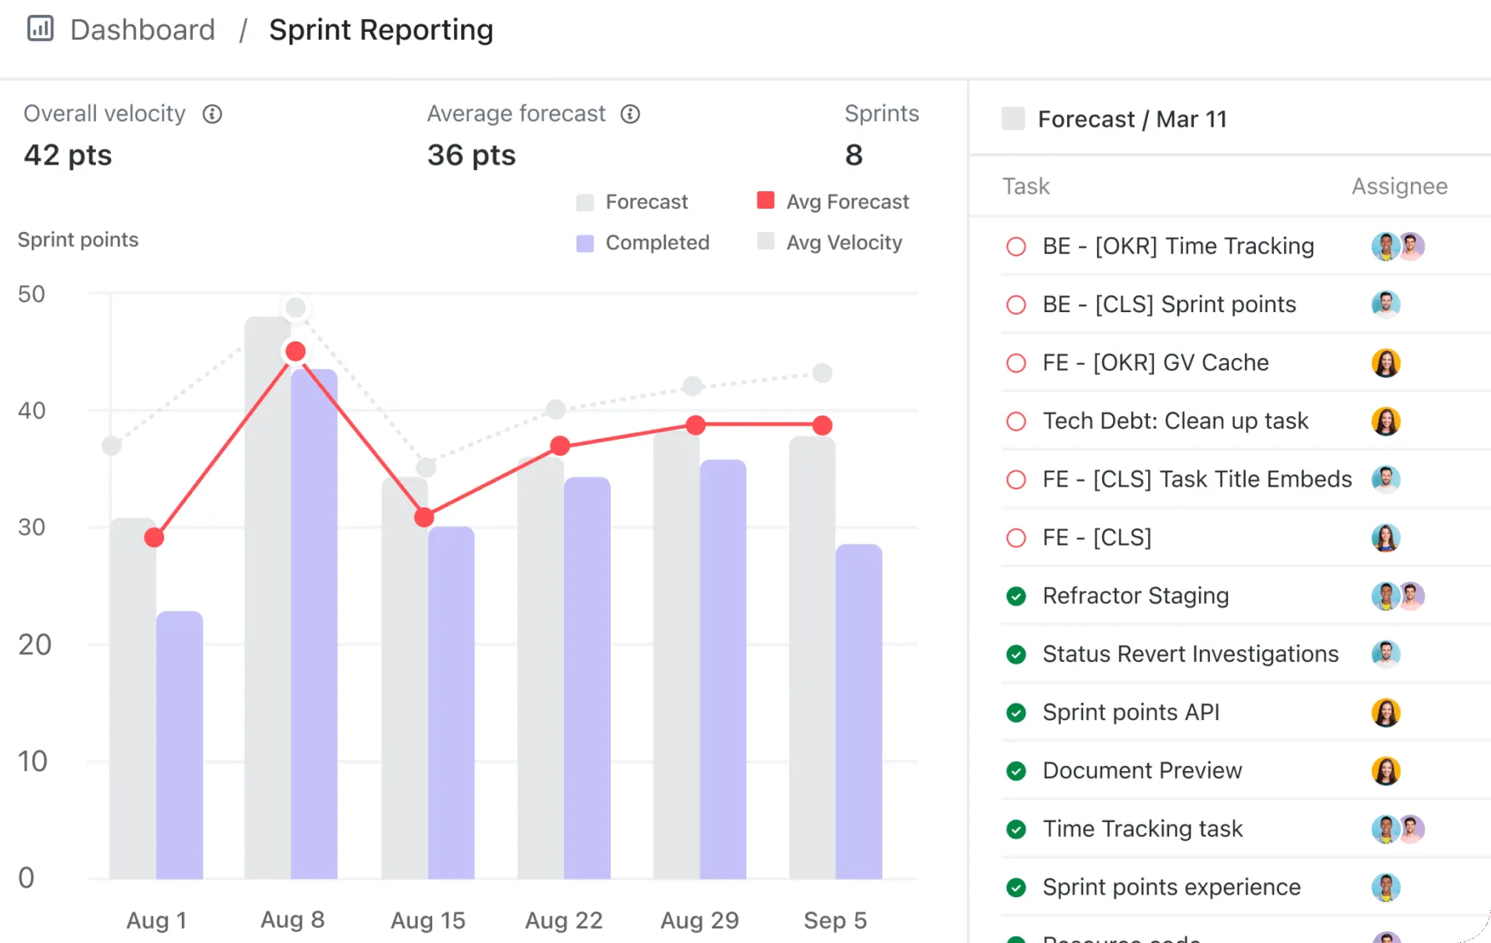This screenshot has height=943, width=1491.
Task: Mark BE - [CLS] Sprint points complete
Action: coord(1016,305)
